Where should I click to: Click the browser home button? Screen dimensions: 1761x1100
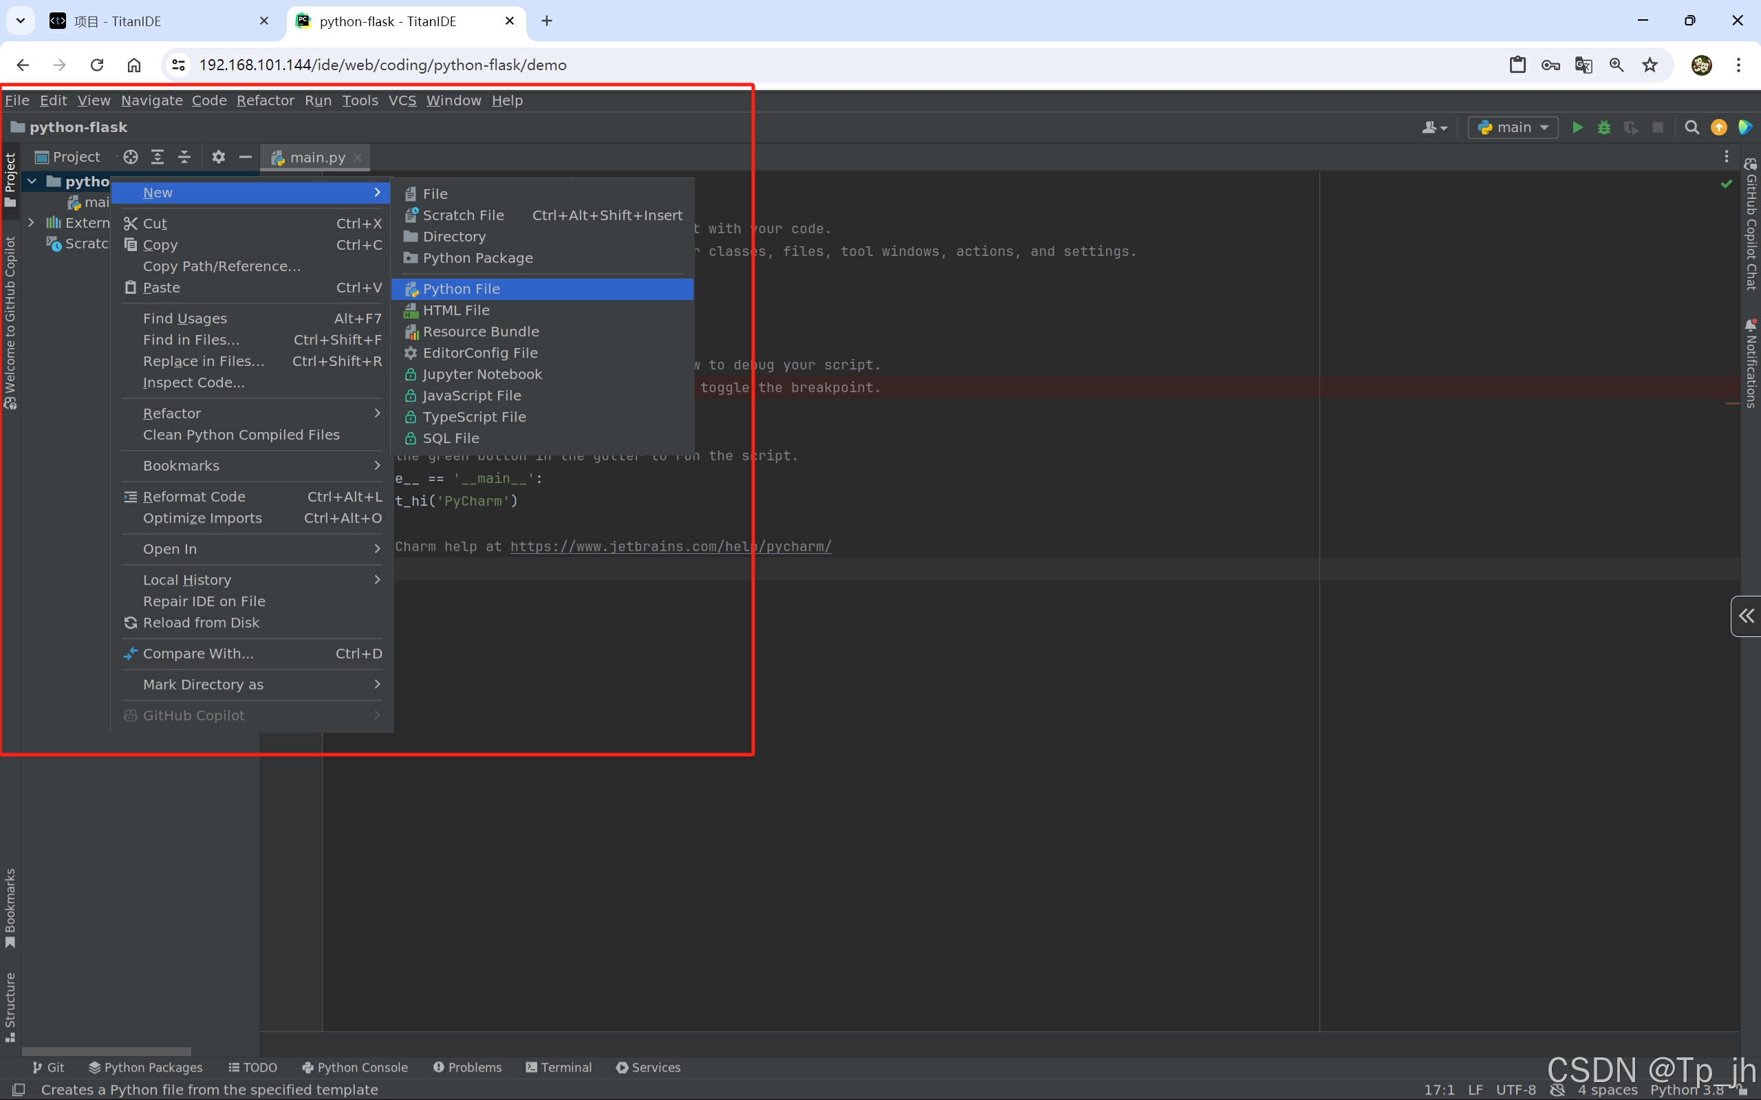134,65
